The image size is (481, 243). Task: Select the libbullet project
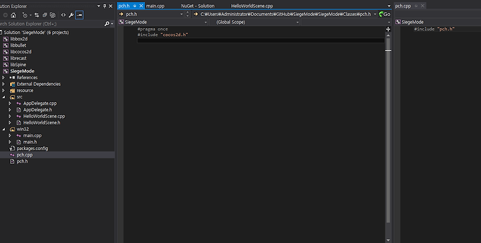19,45
